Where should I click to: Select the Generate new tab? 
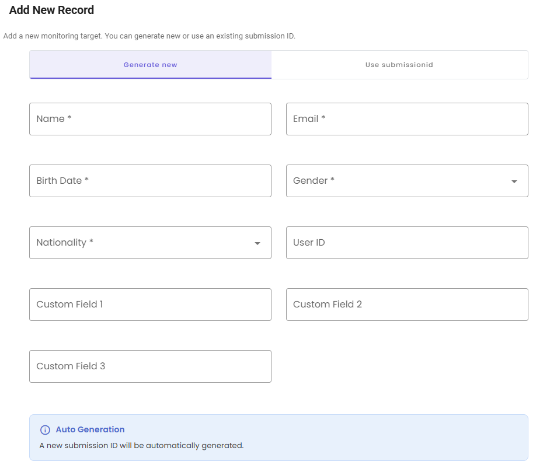[x=150, y=64]
